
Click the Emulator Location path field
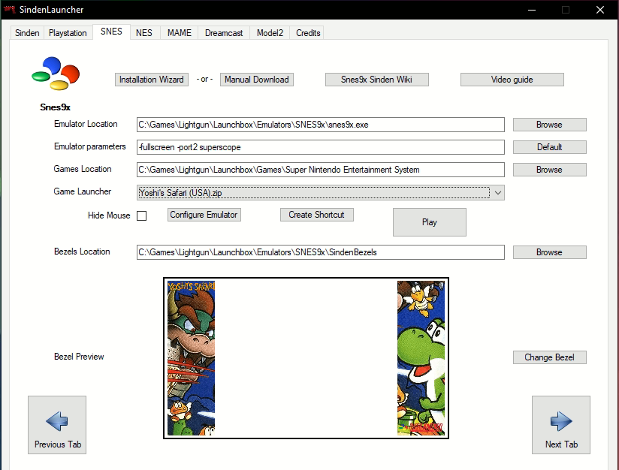coord(321,125)
